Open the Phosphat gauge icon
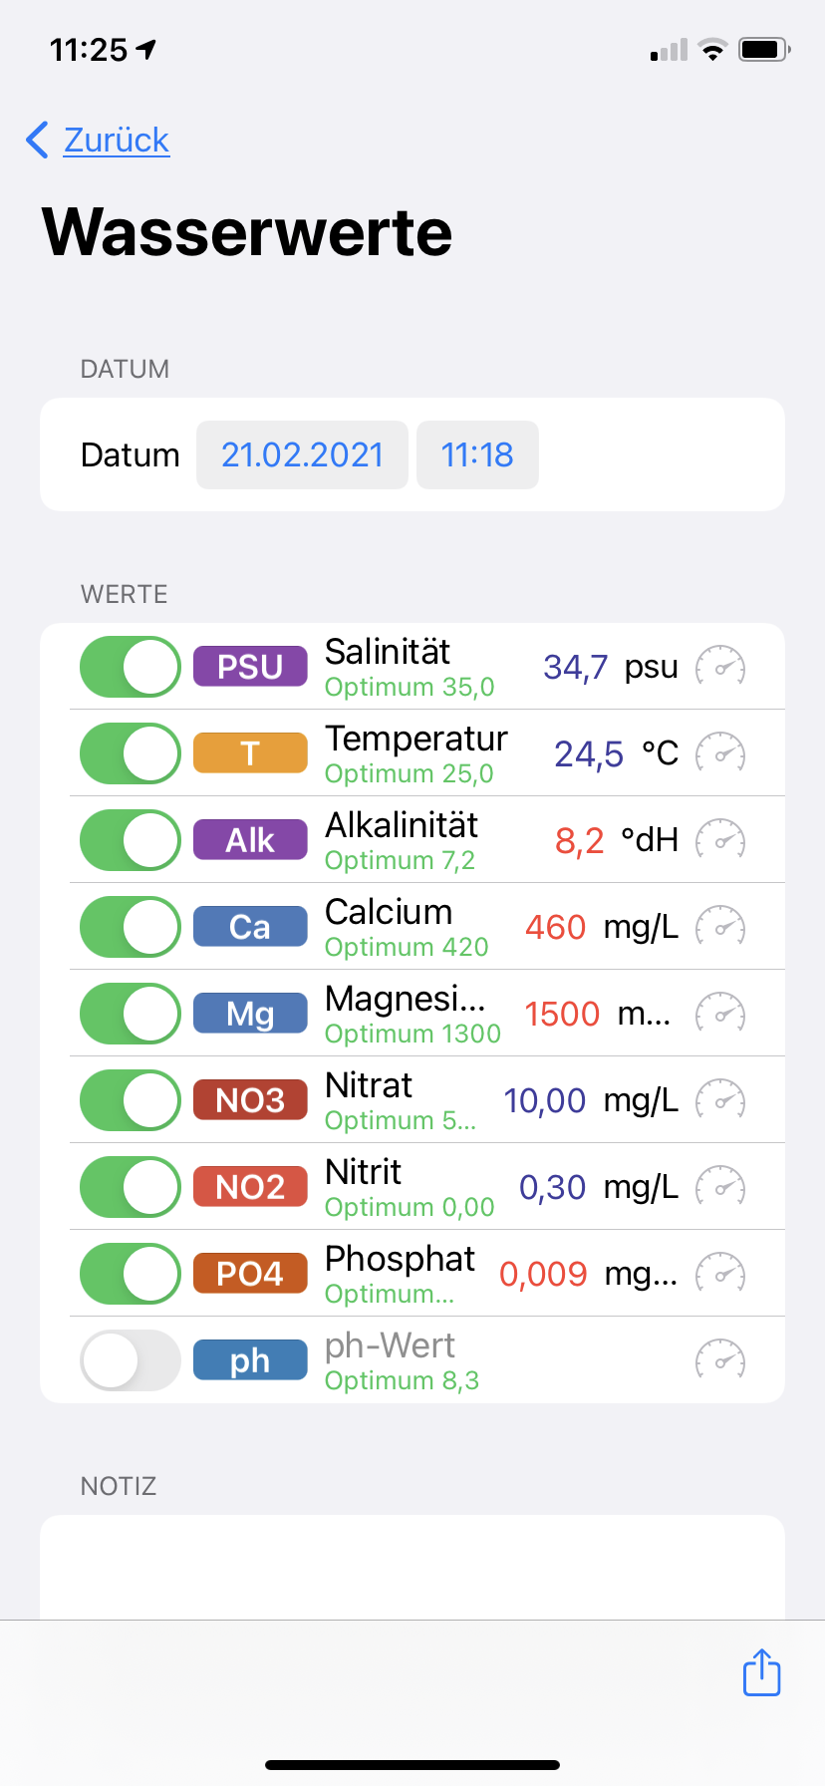Image resolution: width=825 pixels, height=1786 pixels. pyautogui.click(x=719, y=1274)
